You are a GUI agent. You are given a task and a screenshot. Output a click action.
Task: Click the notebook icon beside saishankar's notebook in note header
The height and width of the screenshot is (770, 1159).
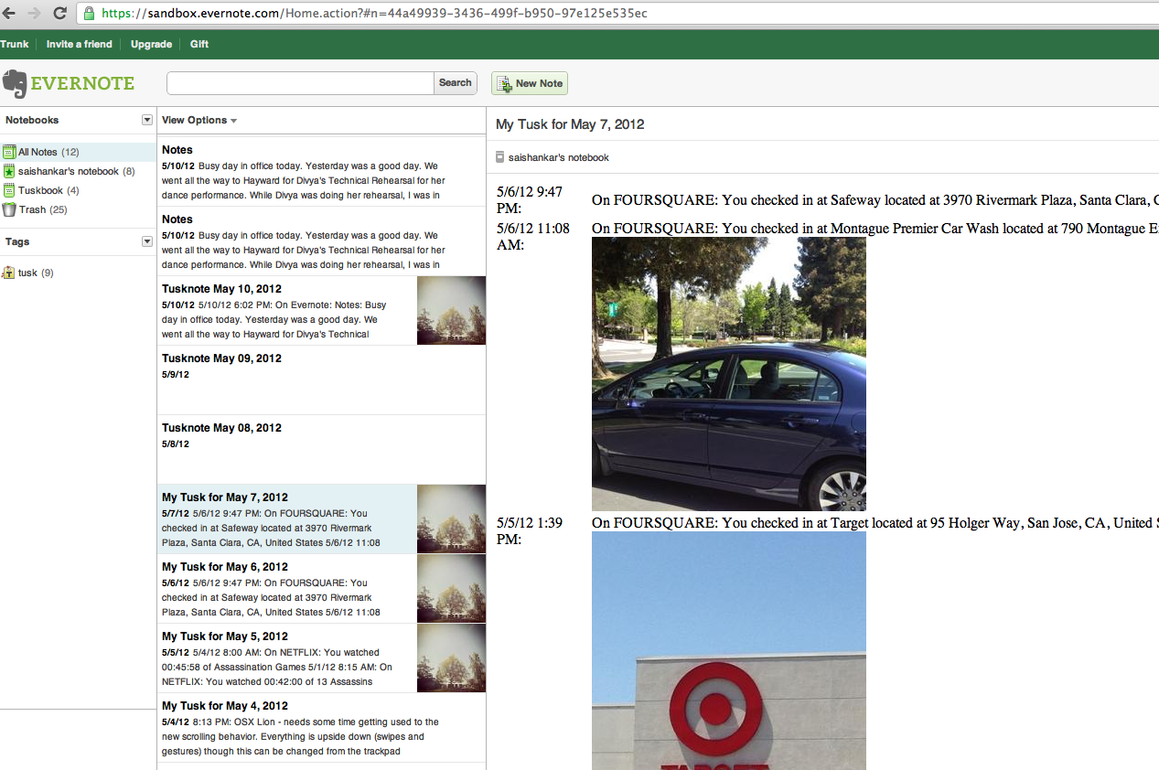pyautogui.click(x=499, y=157)
